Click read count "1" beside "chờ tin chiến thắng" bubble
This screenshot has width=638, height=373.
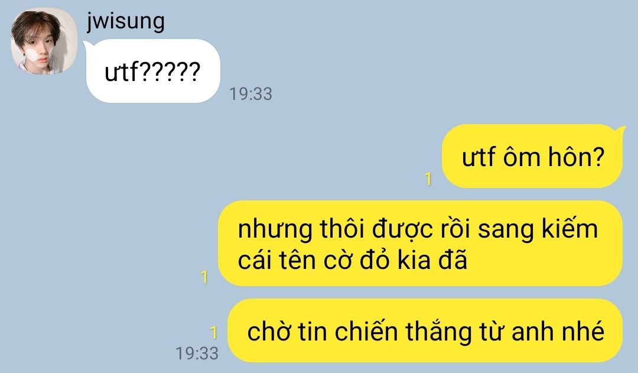coord(214,333)
